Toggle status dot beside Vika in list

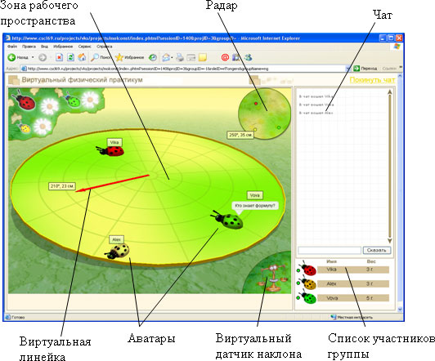tap(298, 270)
